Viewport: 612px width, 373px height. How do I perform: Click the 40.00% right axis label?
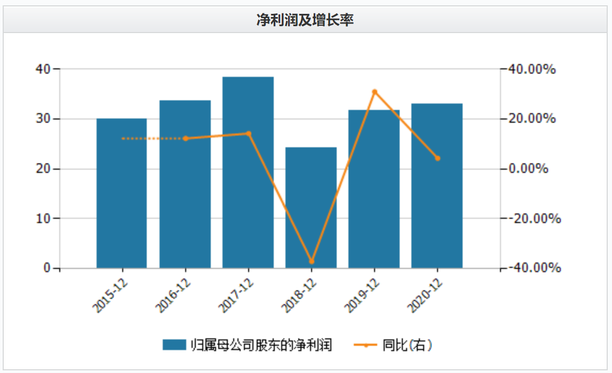(531, 69)
